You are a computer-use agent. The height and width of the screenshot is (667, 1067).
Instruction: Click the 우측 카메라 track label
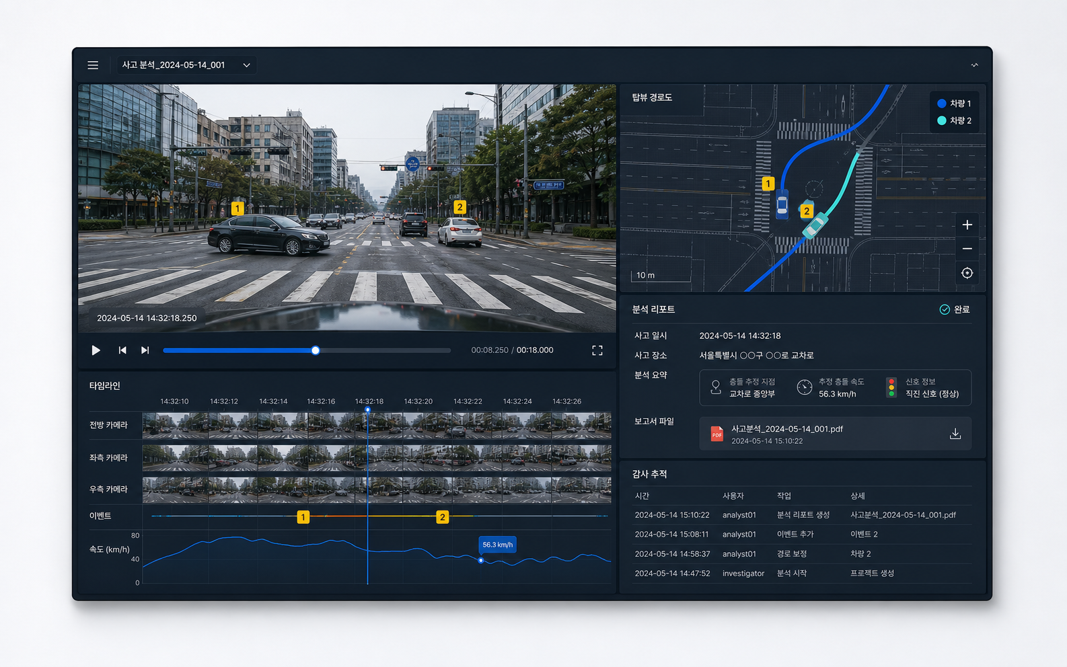pos(108,489)
